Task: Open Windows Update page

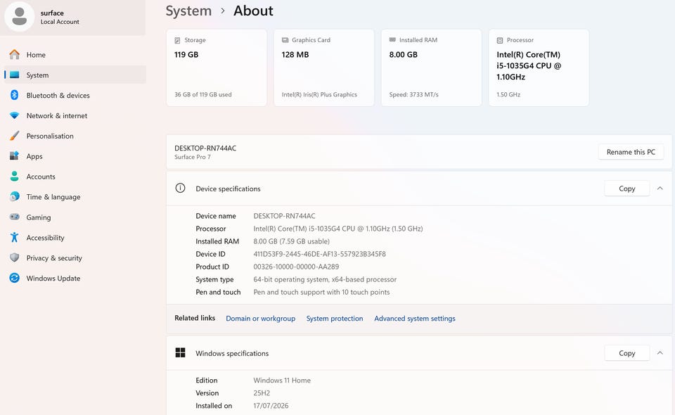Action: tap(75, 278)
